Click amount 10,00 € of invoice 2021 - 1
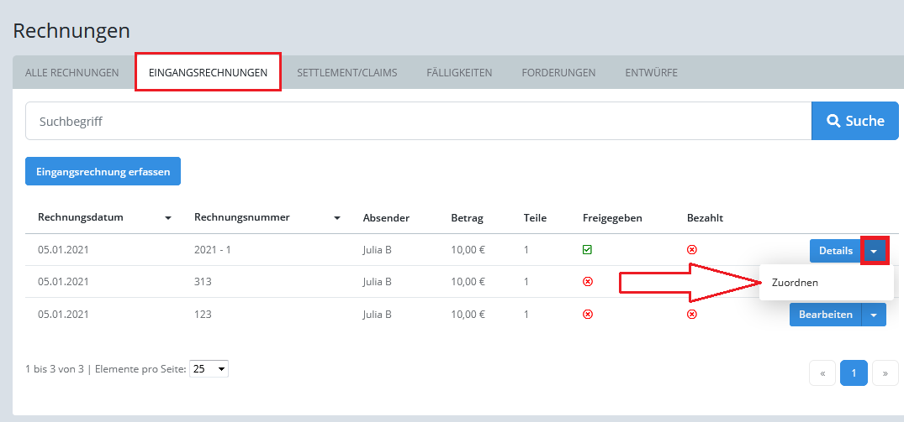 468,250
